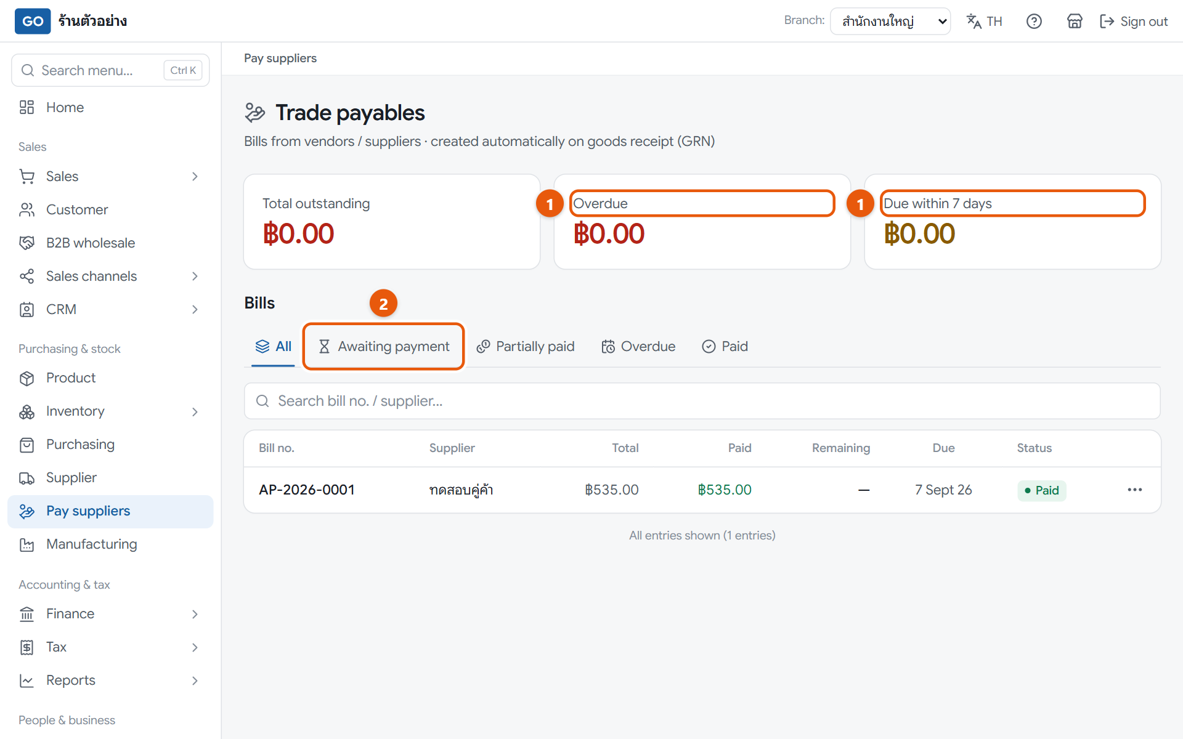
Task: Switch to Overdue bills tab
Action: tap(638, 346)
